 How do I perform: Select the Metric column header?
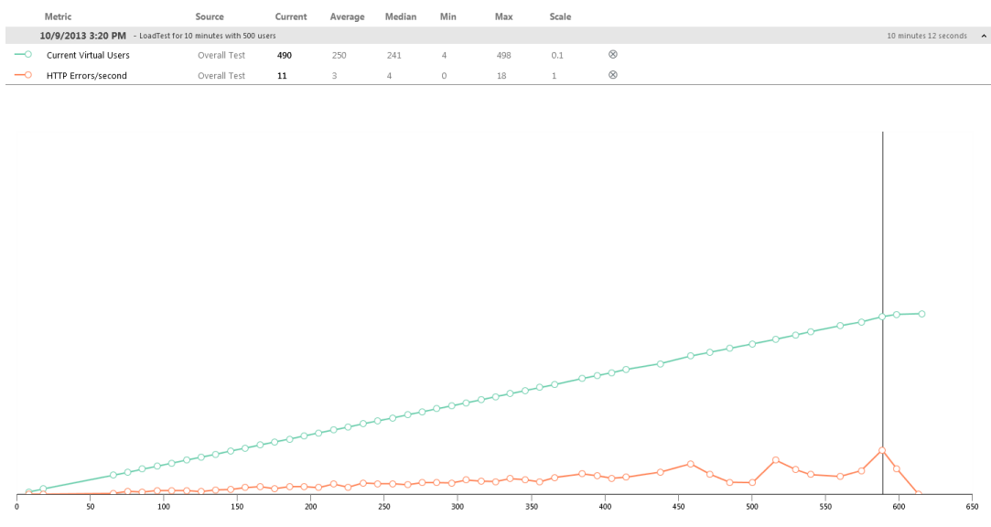(x=58, y=16)
